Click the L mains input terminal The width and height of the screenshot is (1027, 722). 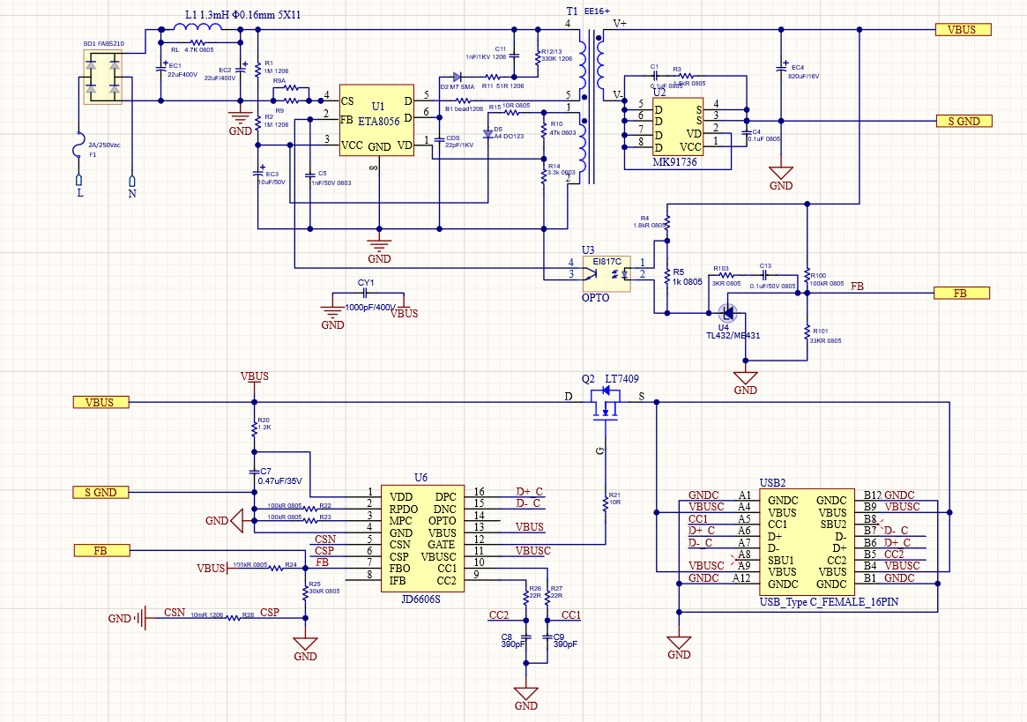coord(79,181)
